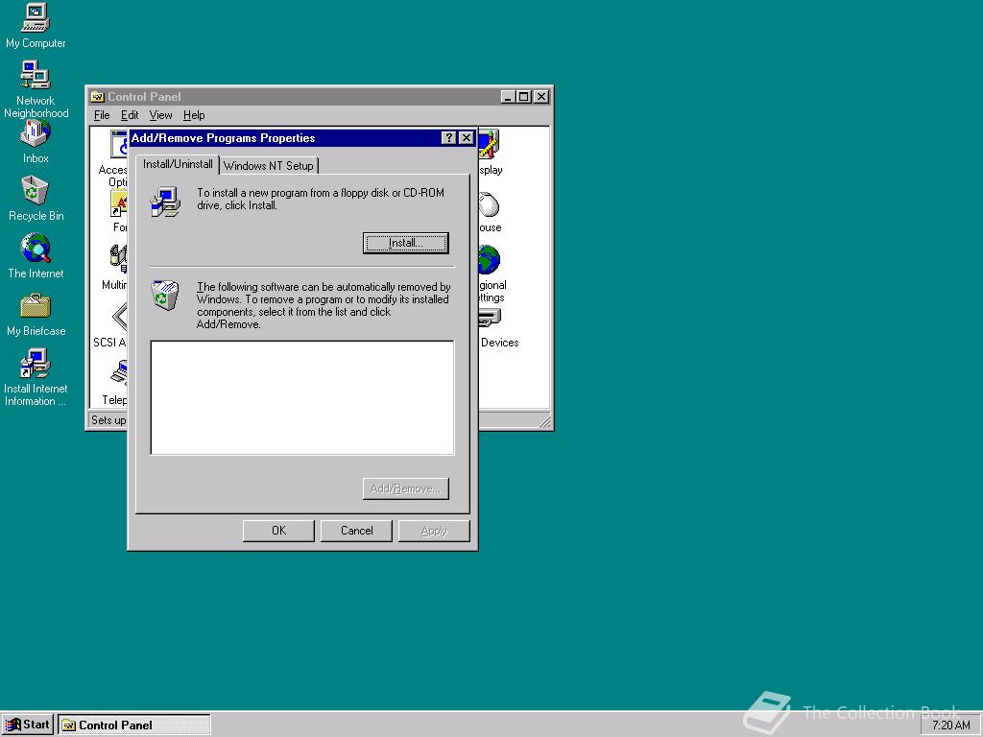983x737 pixels.
Task: Click the recycle bin icon in dialog
Action: (x=165, y=295)
